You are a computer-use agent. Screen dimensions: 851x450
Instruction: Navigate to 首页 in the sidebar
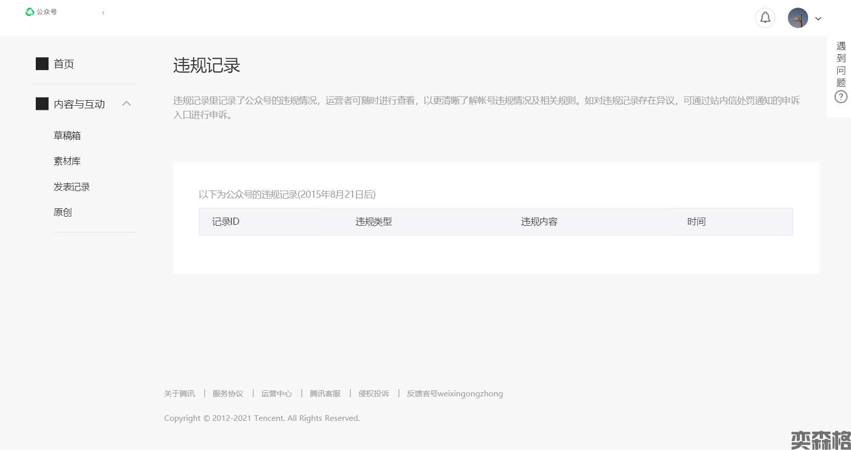pos(64,64)
